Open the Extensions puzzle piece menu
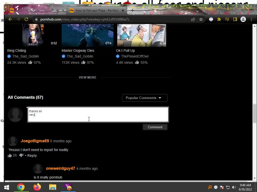Viewport: 257px width, 192px height. (x=219, y=19)
